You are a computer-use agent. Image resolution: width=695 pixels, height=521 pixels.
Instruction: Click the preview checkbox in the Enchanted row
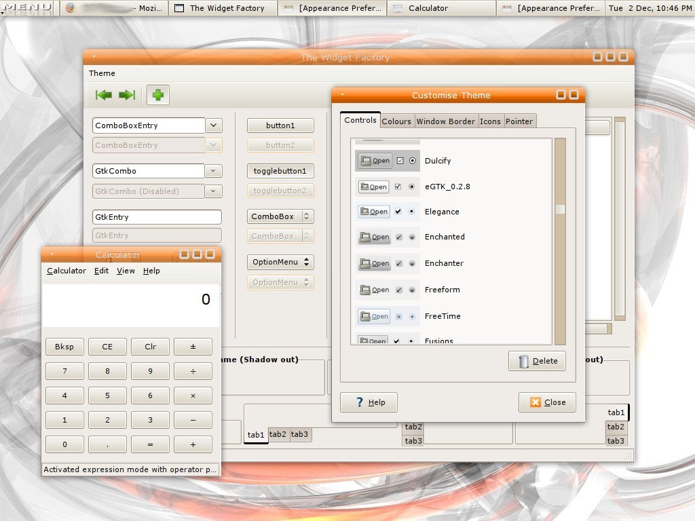(399, 237)
